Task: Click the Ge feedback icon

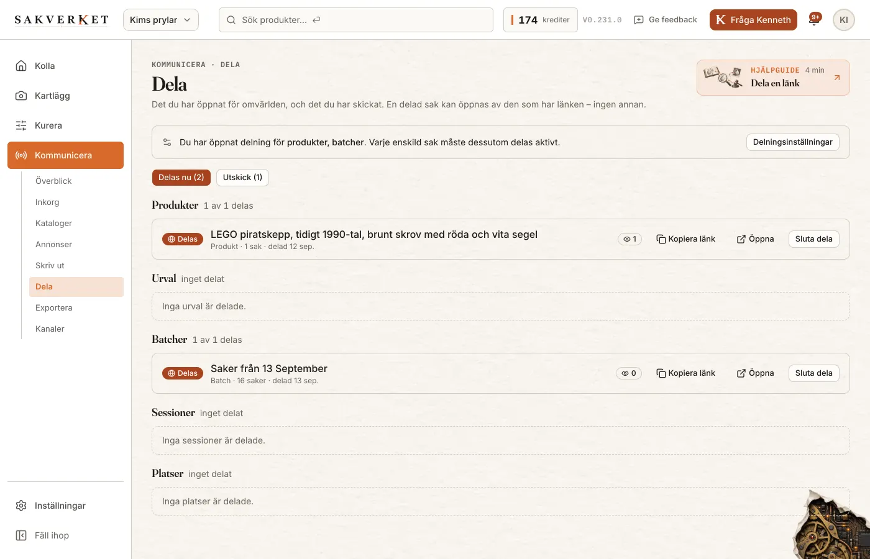Action: coord(639,20)
